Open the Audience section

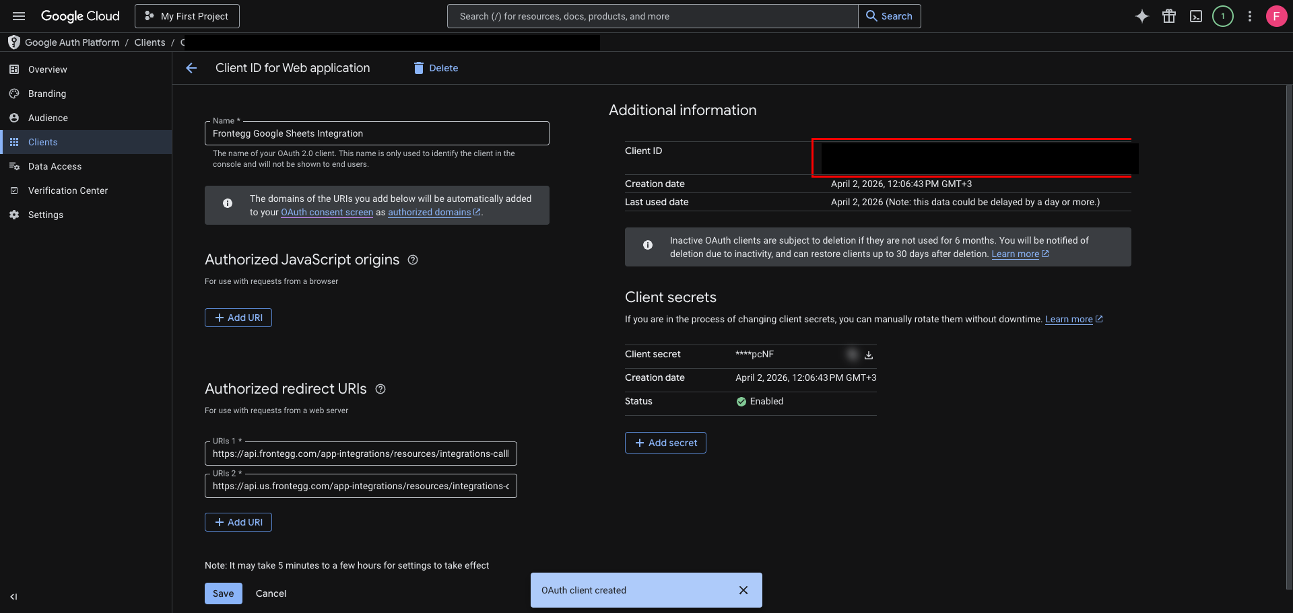86,118
